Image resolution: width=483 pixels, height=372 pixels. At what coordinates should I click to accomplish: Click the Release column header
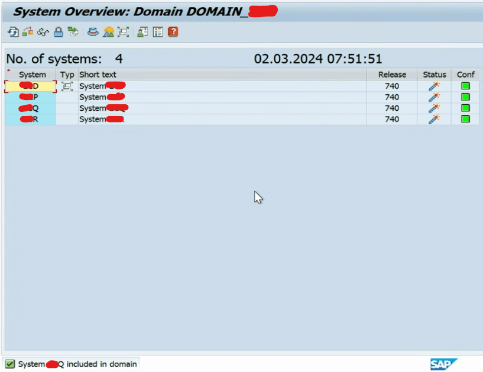[392, 75]
